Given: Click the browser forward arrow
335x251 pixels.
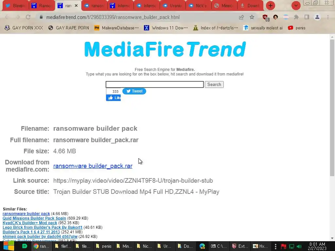Looking at the screenshot, I should (18, 17).
